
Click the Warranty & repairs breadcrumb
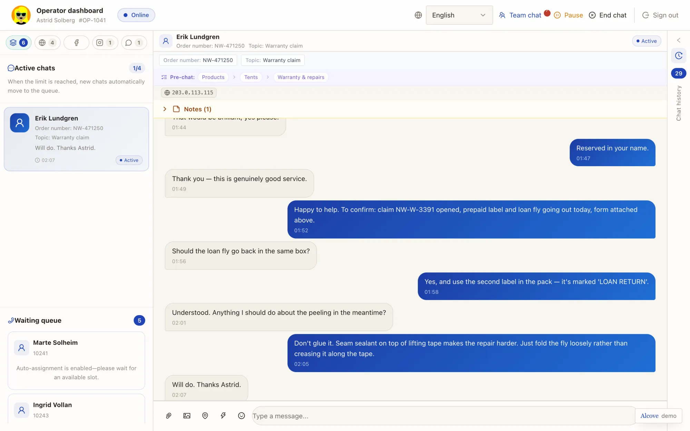pyautogui.click(x=301, y=77)
